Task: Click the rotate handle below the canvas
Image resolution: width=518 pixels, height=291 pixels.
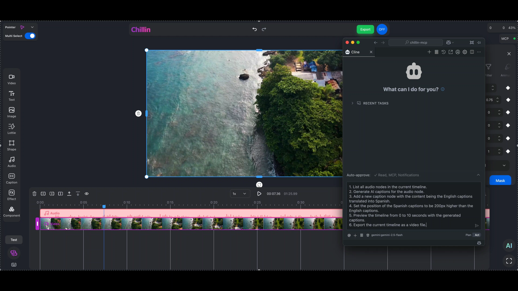Action: click(x=259, y=185)
